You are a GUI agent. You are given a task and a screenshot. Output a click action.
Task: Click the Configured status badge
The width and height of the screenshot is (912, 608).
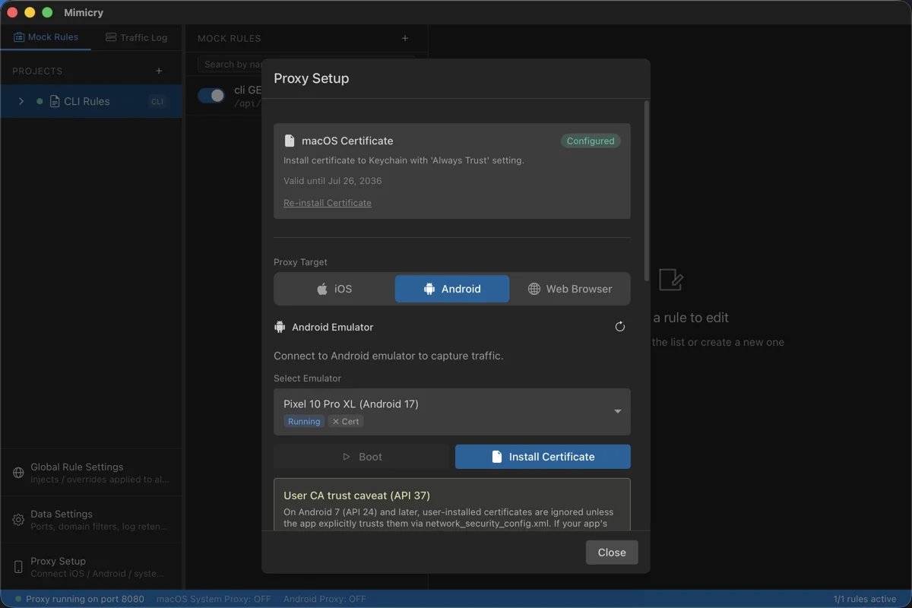591,141
